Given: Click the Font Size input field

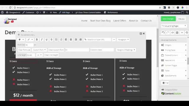Looking at the screenshot, I should pyautogui.click(x=29, y=45).
